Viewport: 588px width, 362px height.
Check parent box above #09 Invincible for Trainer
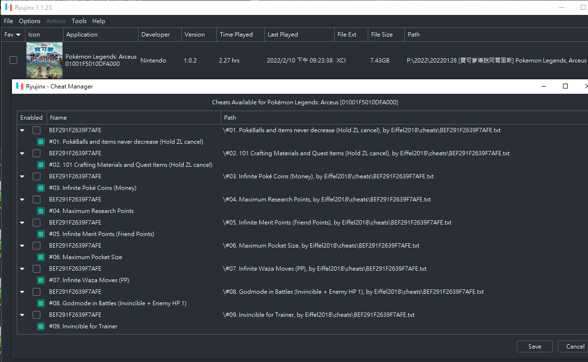pyautogui.click(x=37, y=315)
